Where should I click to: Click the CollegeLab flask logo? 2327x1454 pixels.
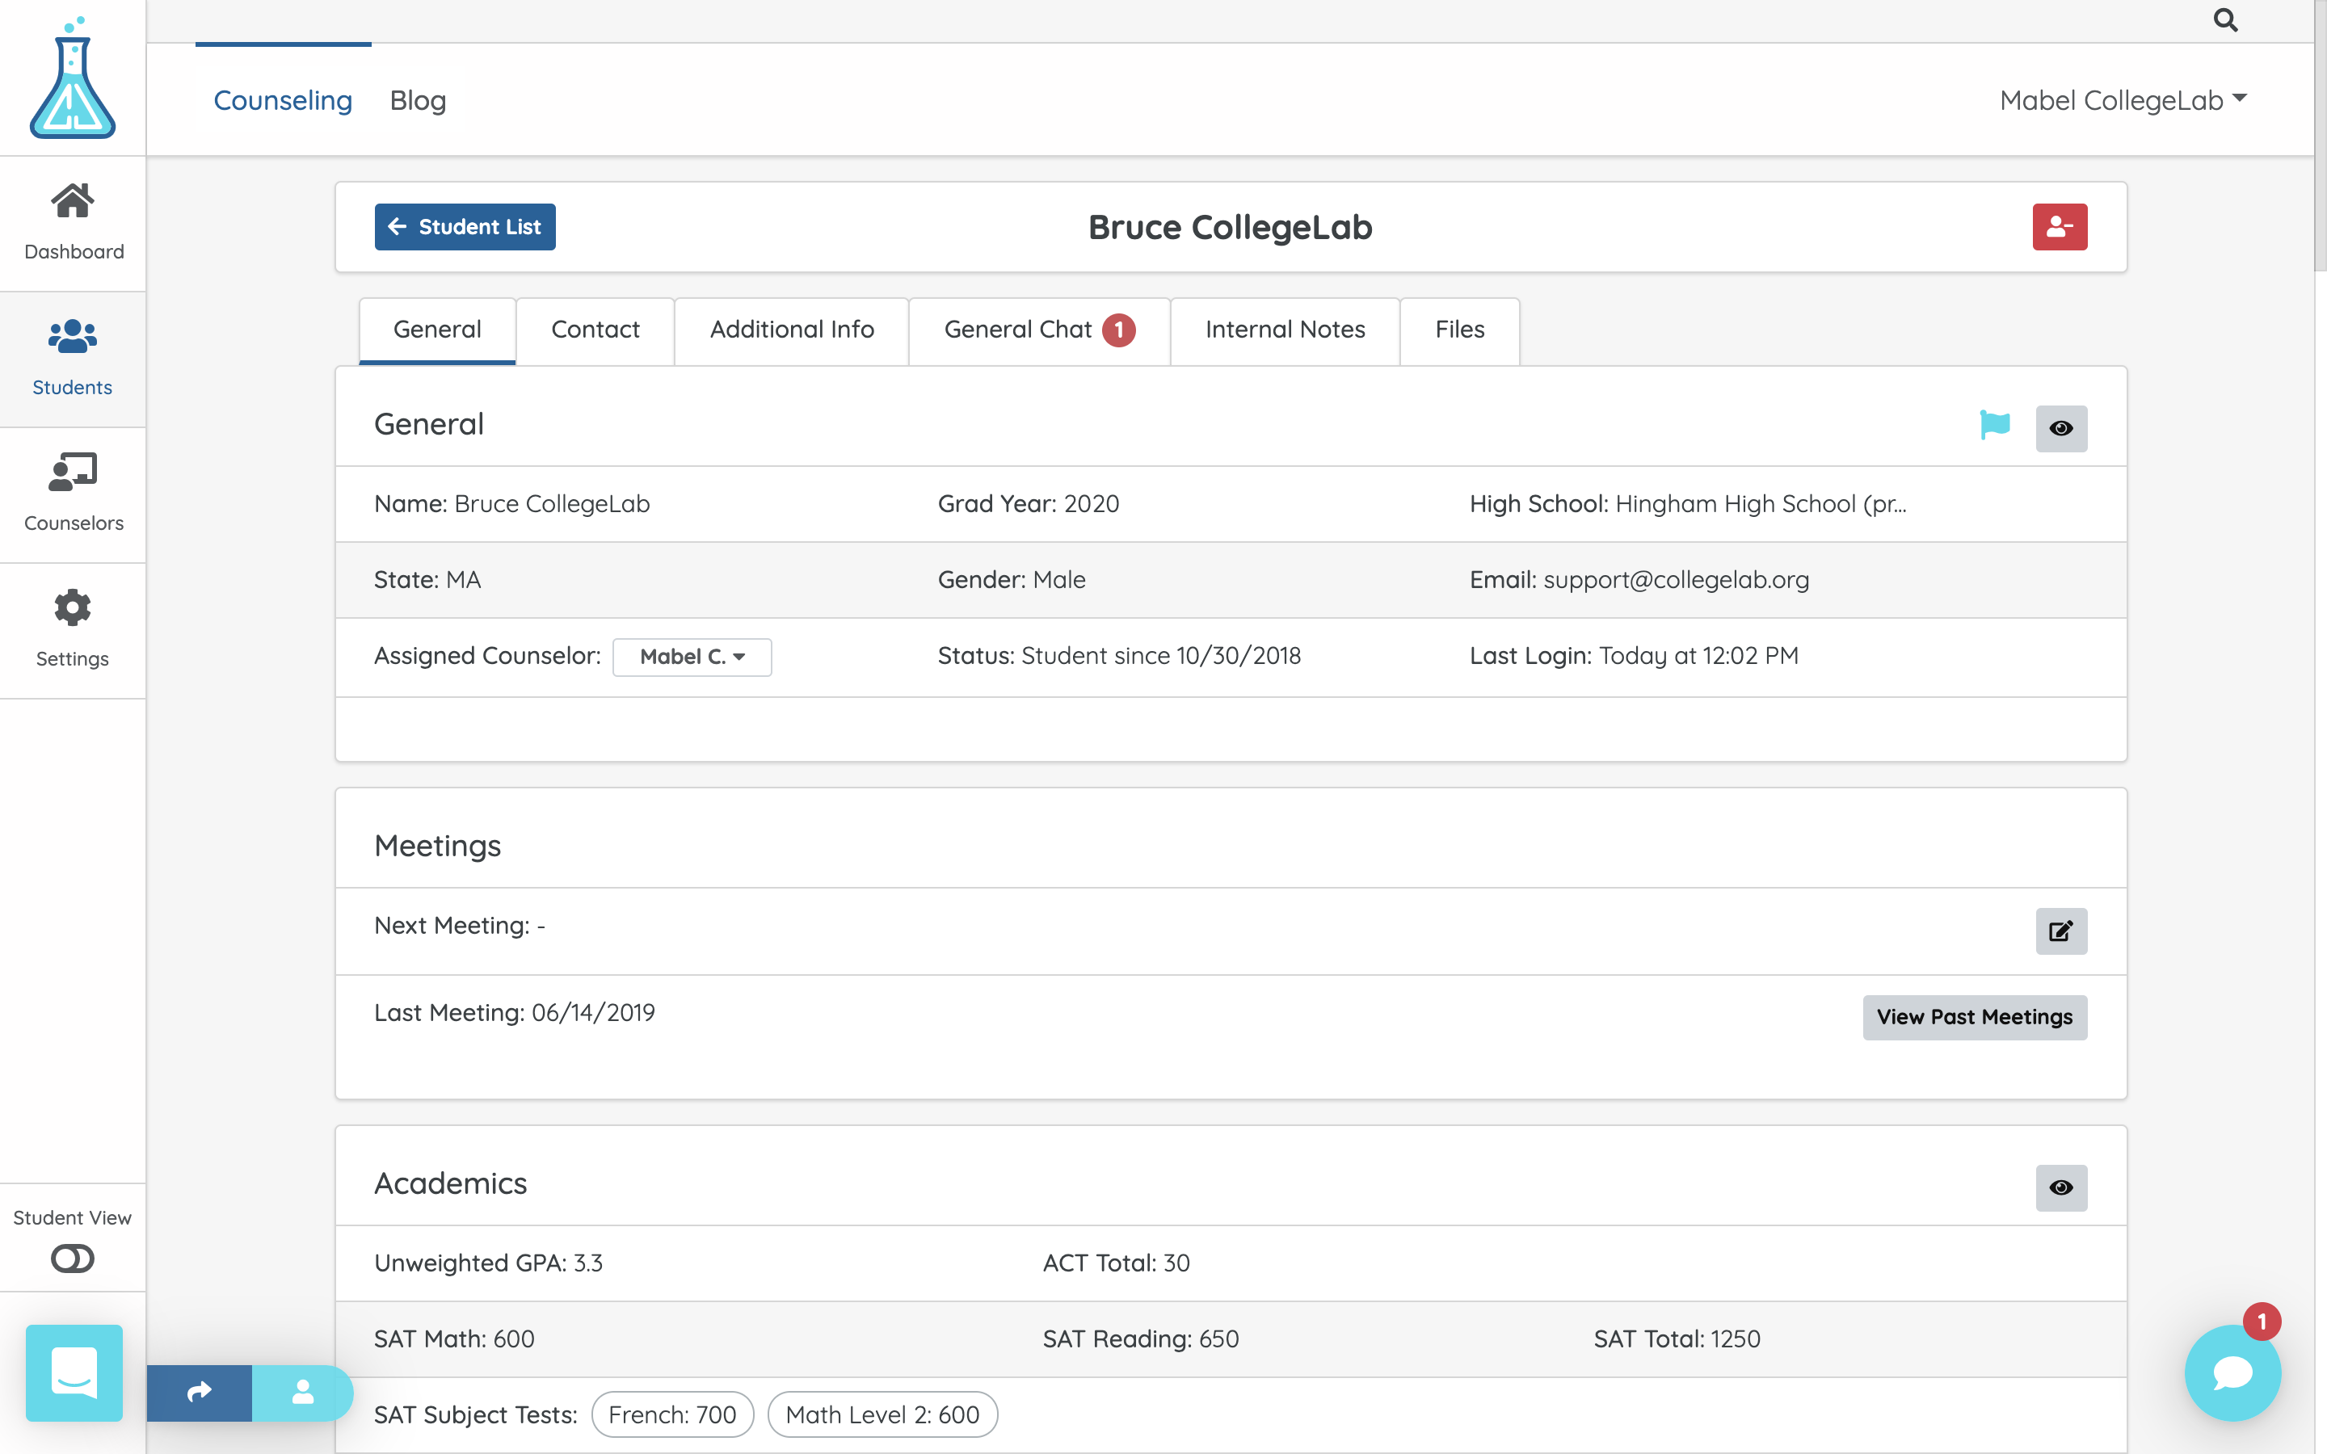72,78
